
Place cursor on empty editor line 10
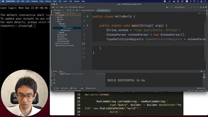[x=148, y=44]
